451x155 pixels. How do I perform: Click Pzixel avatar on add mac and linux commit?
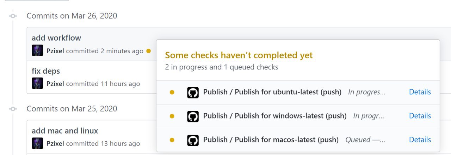click(x=37, y=143)
